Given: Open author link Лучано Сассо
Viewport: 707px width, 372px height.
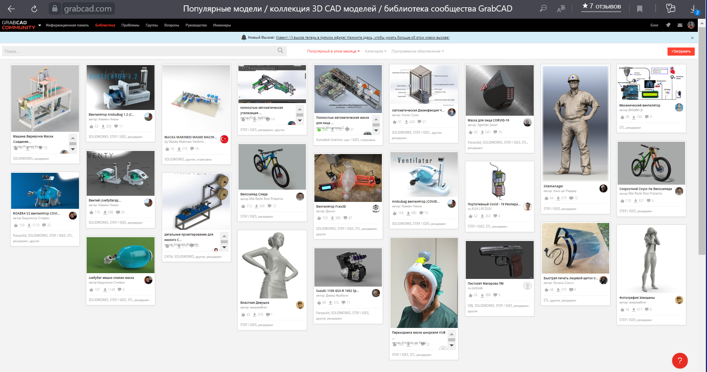Looking at the screenshot, I should 563,283.
